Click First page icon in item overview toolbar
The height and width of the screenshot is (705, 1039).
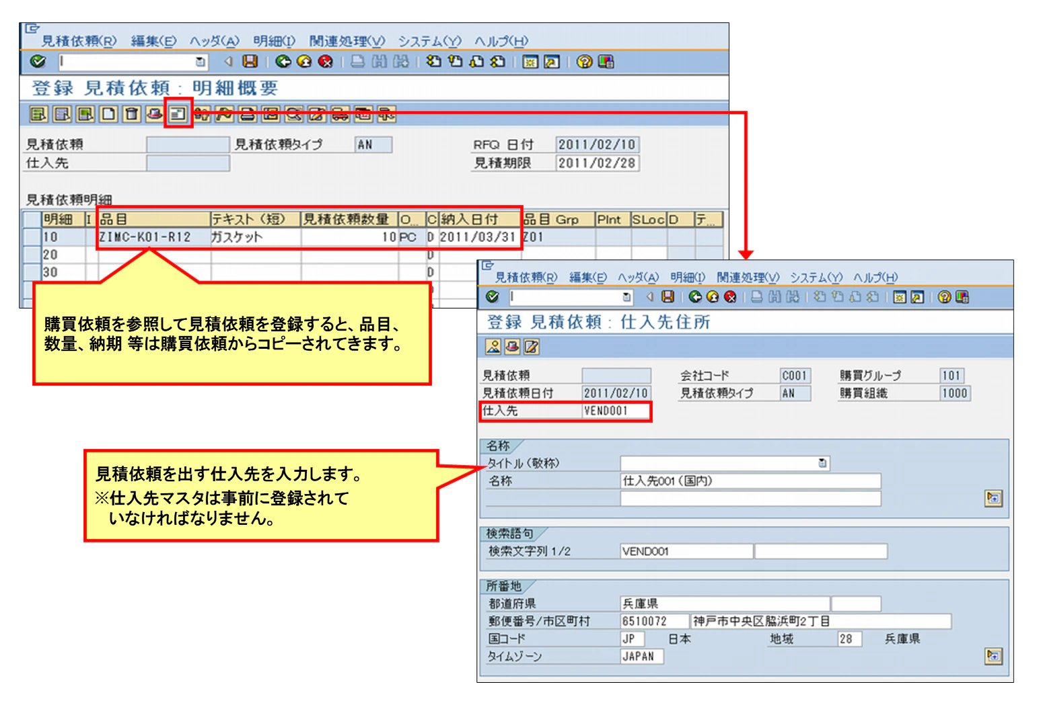(435, 62)
